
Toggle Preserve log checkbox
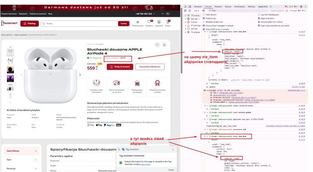204,18
